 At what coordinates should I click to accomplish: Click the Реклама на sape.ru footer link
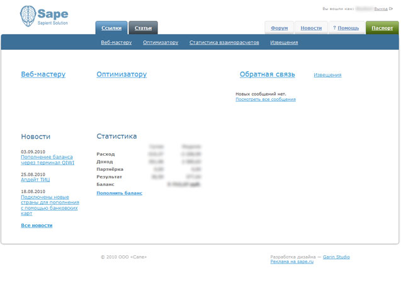pos(292,262)
